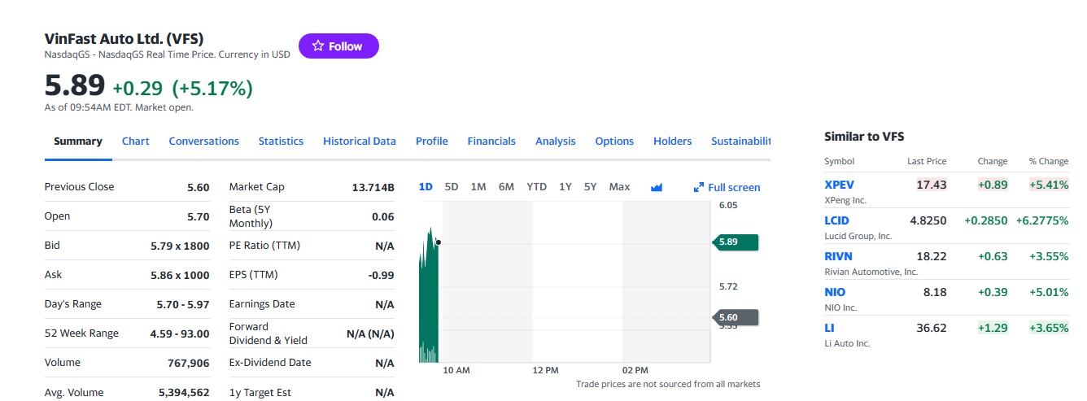Switch to the Financials tab
Image resolution: width=1087 pixels, height=401 pixels.
(491, 141)
